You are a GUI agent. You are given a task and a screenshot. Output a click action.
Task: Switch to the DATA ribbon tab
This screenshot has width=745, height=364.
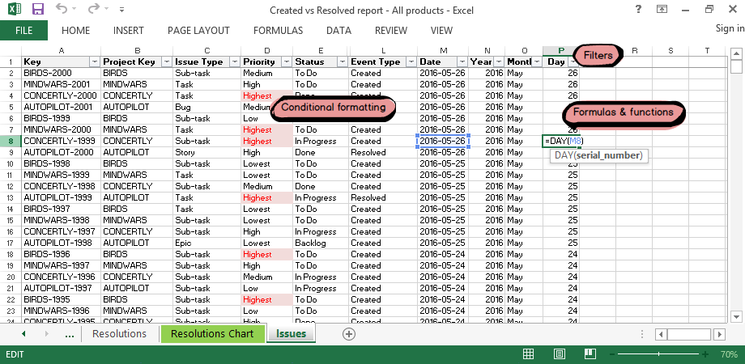coord(338,31)
